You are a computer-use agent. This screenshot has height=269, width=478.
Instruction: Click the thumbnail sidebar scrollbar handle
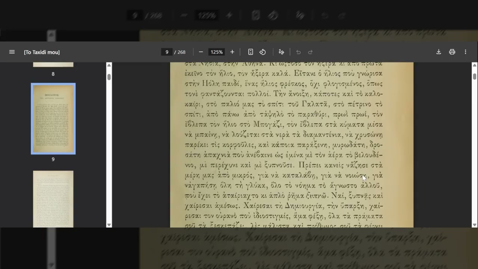[x=109, y=77]
